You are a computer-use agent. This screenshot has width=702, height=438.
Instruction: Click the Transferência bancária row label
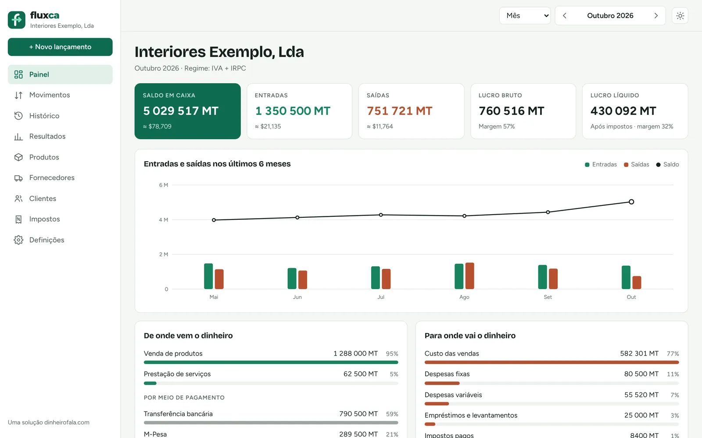coord(178,414)
